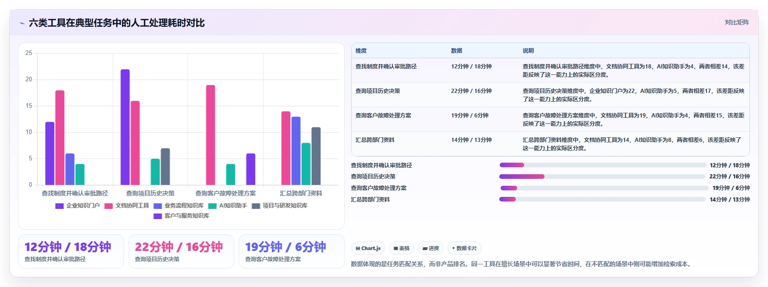Toggle 客户与服务知识库 legend swatch
The height and width of the screenshot is (287, 768).
coord(158,216)
